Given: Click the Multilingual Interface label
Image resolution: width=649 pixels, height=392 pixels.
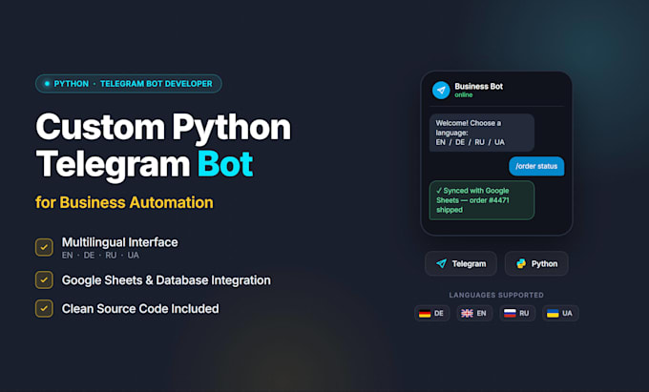Looking at the screenshot, I should (x=119, y=242).
